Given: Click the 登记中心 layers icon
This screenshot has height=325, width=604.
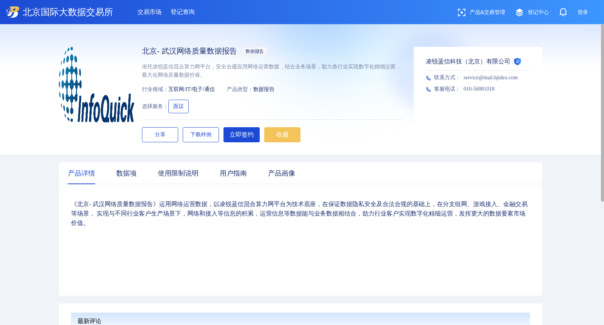Looking at the screenshot, I should point(519,12).
